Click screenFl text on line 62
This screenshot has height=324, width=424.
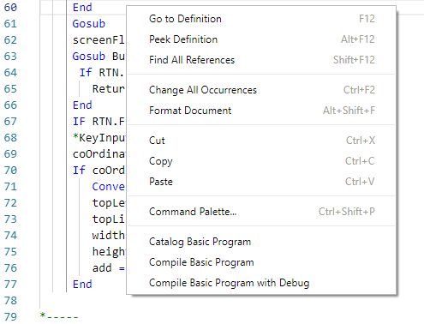click(99, 40)
